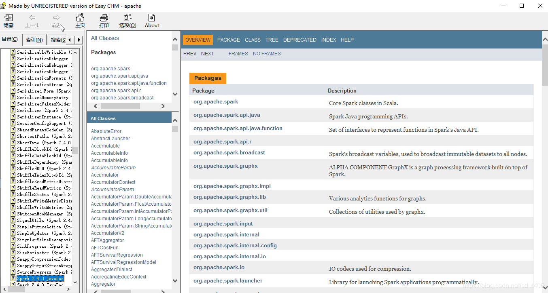Open org.apache.spark.graphx package link in table
The height and width of the screenshot is (293, 548).
pyautogui.click(x=225, y=166)
